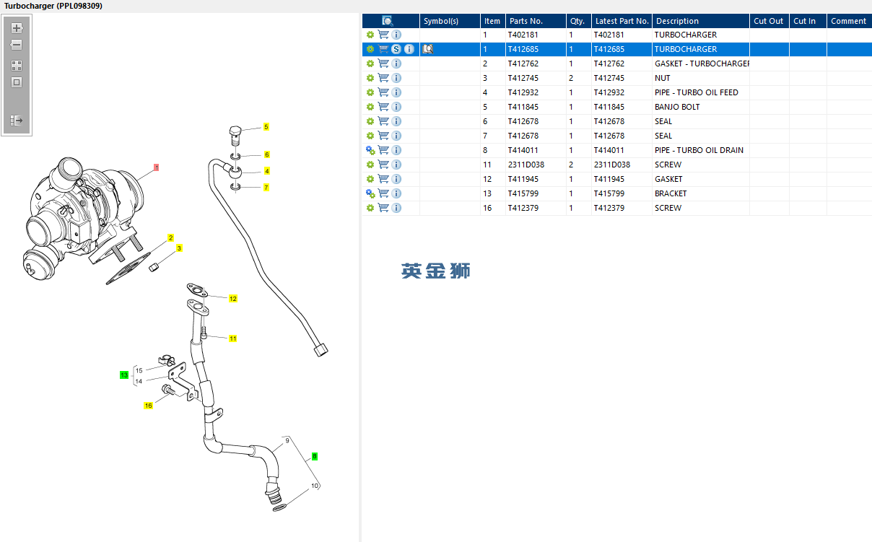Click assembly gears icon for BRACKET T415799
The width and height of the screenshot is (872, 542).
point(370,193)
